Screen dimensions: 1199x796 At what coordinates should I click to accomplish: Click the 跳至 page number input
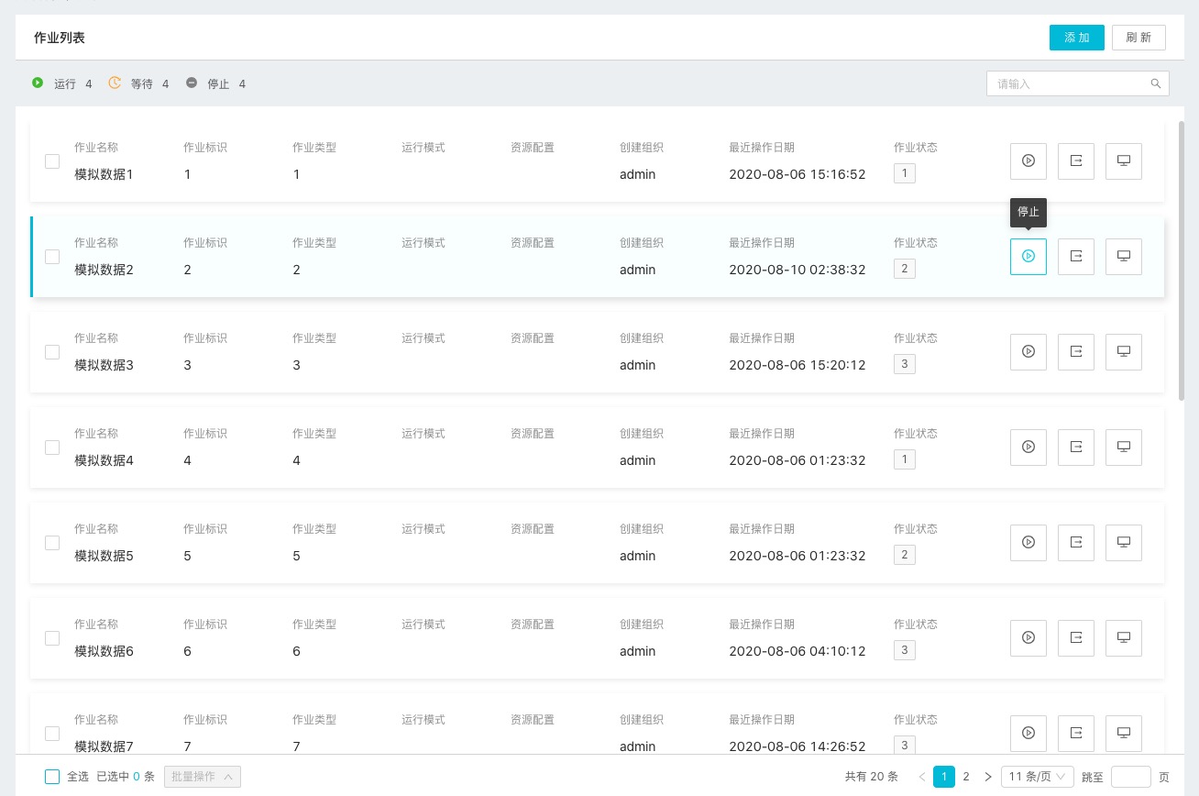[x=1131, y=777]
